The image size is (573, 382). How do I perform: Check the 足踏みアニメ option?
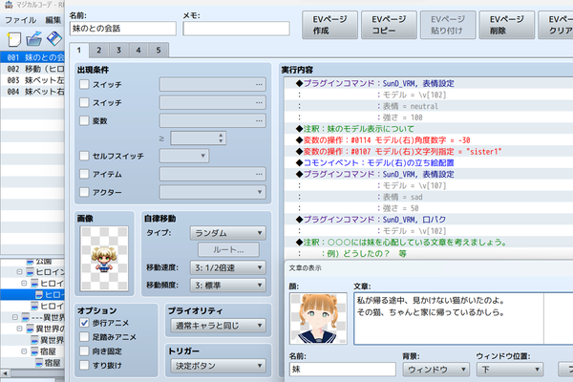pos(84,337)
